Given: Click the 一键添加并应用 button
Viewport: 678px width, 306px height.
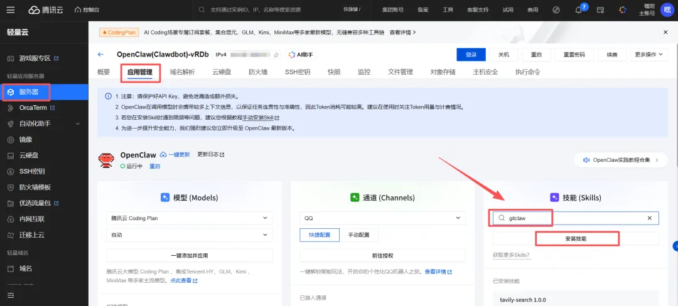Looking at the screenshot, I should click(190, 255).
